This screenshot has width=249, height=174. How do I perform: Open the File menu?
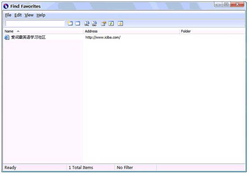[x=8, y=15]
